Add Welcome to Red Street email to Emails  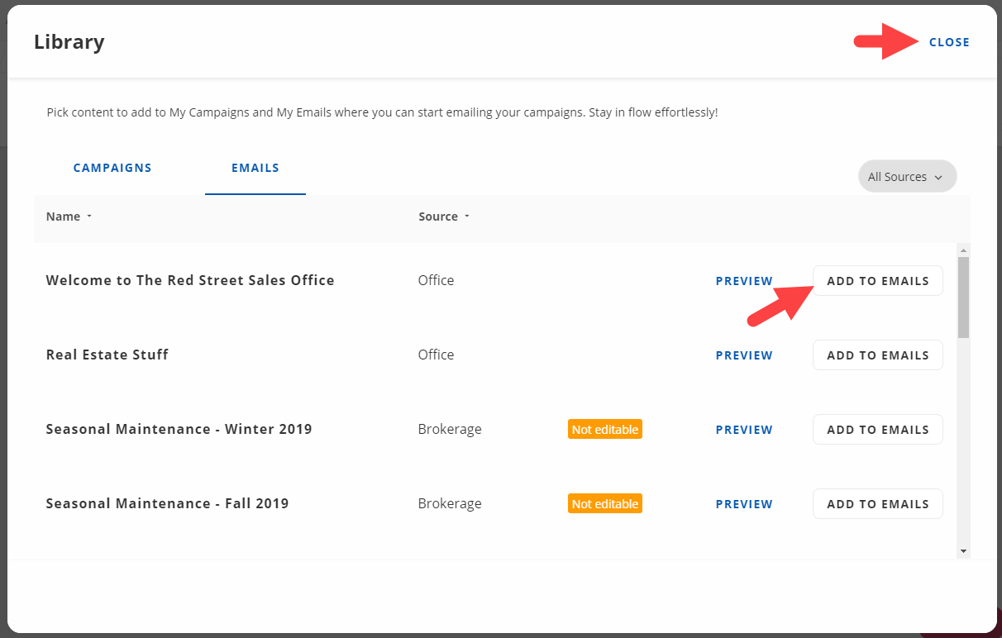tap(877, 281)
